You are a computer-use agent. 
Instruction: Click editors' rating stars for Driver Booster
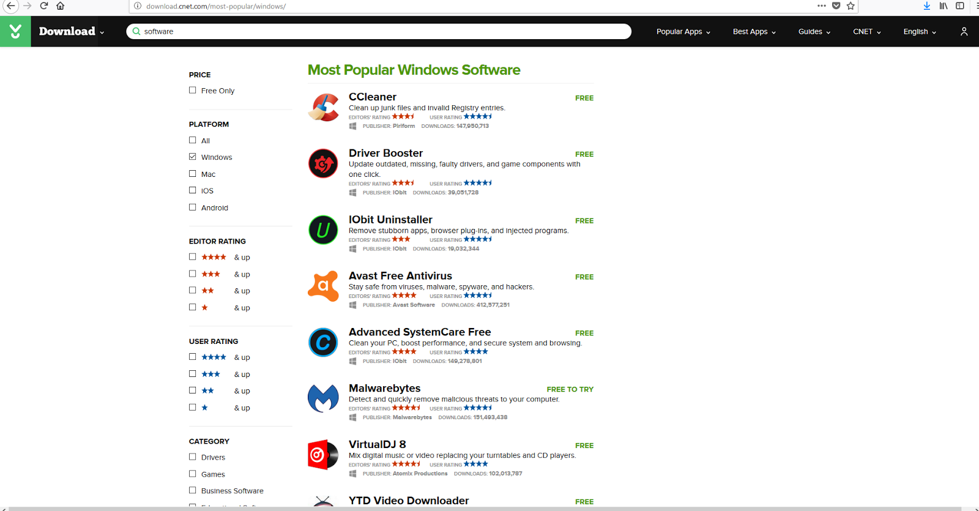point(403,183)
